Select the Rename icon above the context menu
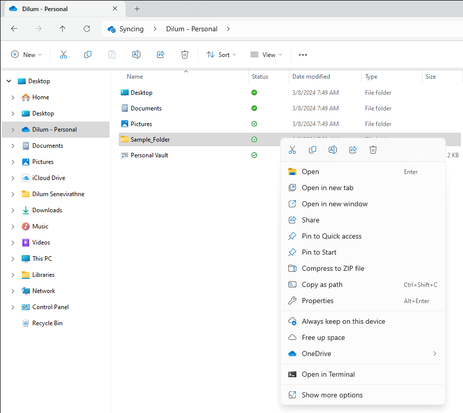 pyautogui.click(x=332, y=149)
